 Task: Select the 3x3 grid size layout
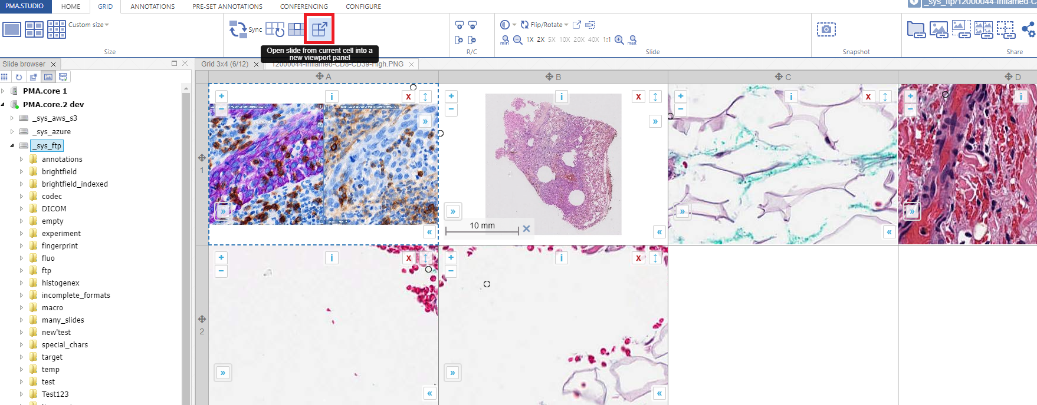(x=57, y=29)
